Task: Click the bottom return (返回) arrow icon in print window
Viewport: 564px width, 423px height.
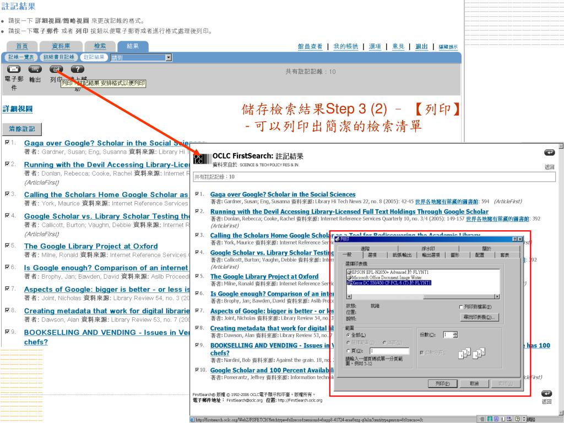Action: click(546, 393)
